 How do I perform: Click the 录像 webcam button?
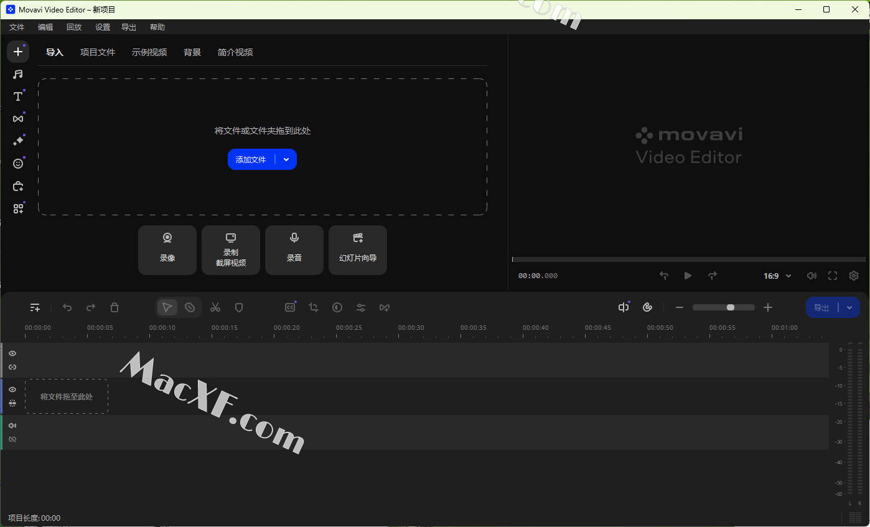tap(167, 250)
